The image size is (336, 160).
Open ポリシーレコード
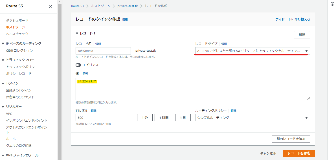pos(19,74)
